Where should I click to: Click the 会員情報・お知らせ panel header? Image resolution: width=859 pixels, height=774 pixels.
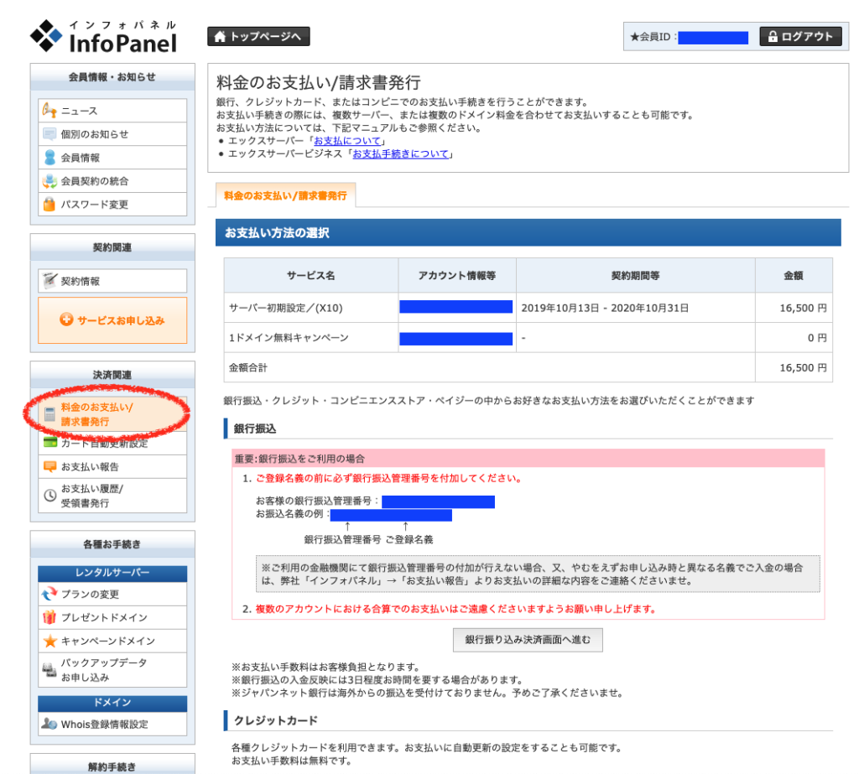112,77
